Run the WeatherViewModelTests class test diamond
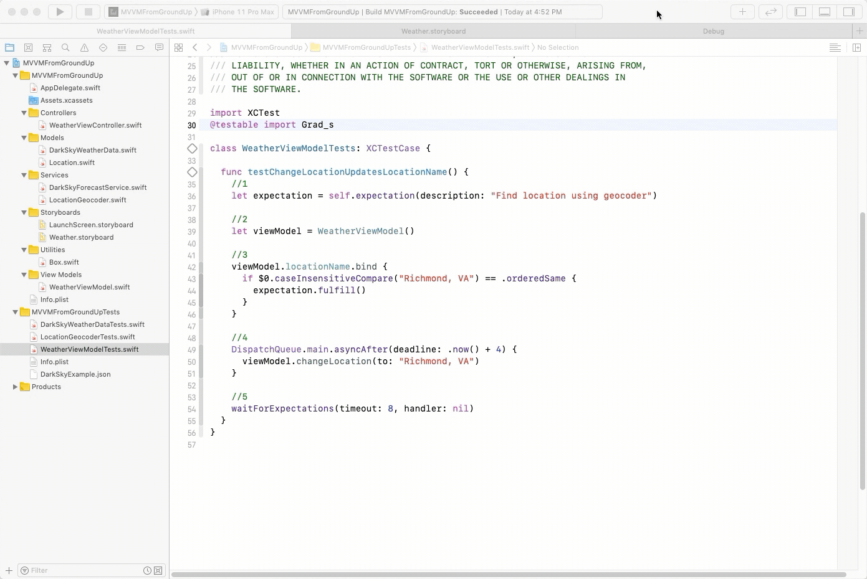This screenshot has height=579, width=867. coord(192,148)
